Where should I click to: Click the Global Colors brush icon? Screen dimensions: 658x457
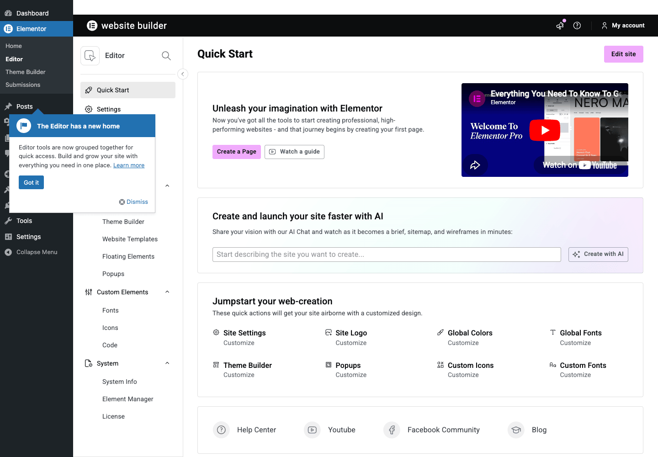[440, 332]
